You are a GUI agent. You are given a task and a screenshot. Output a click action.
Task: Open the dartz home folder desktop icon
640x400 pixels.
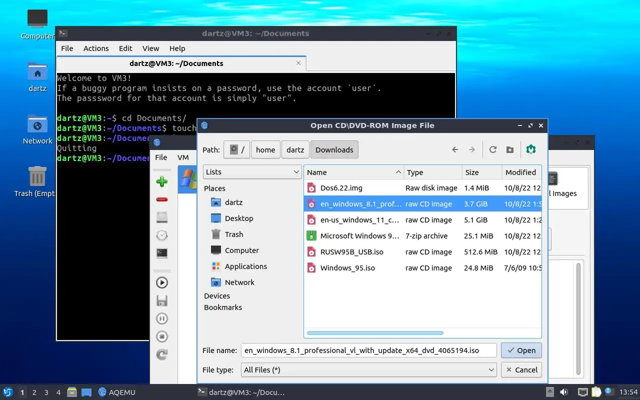tap(37, 77)
